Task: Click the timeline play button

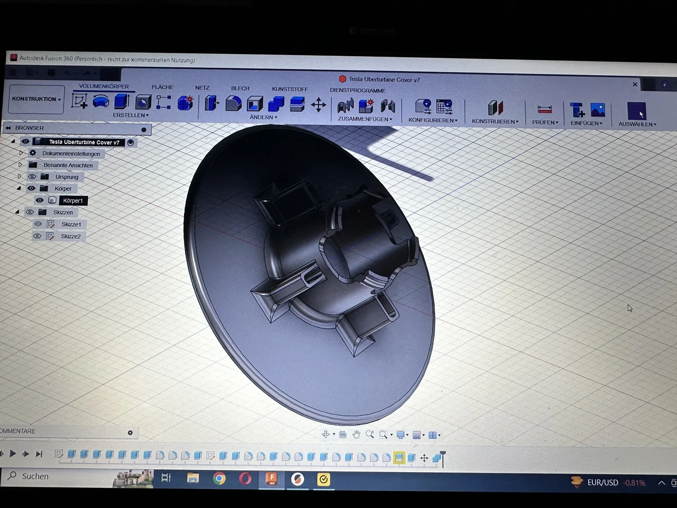Action: click(13, 454)
